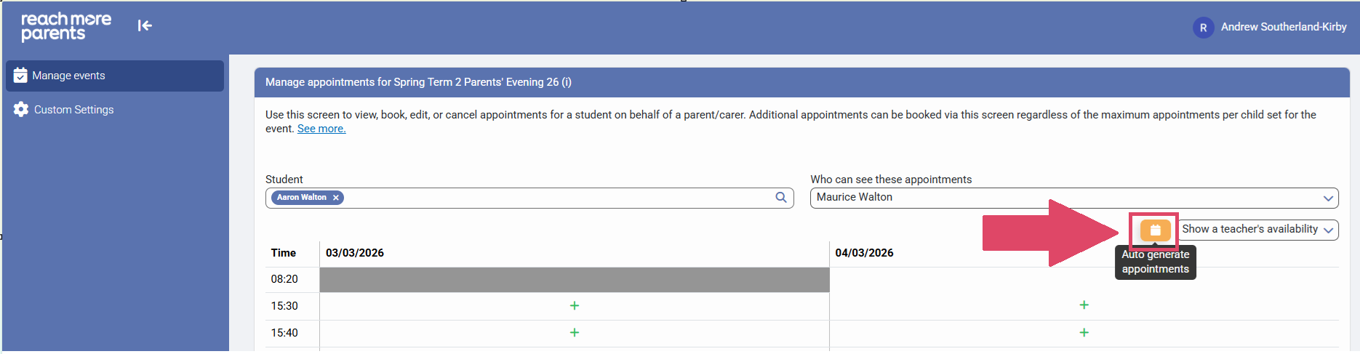Open the Show a teacher's availability dropdown
The image size is (1360, 354).
tap(1258, 230)
